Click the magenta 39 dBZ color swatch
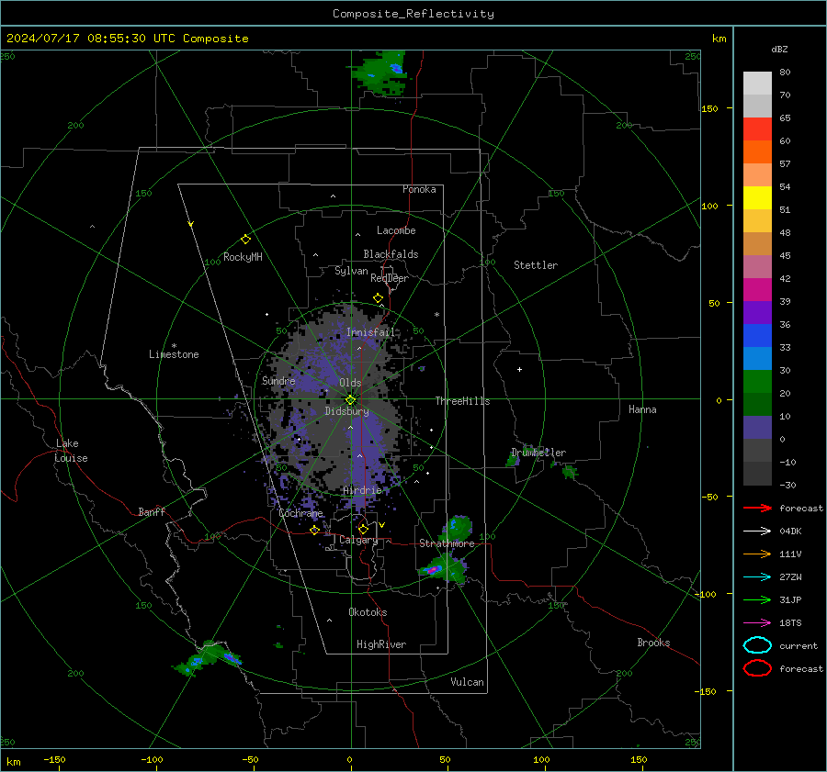The height and width of the screenshot is (772, 827). [757, 290]
